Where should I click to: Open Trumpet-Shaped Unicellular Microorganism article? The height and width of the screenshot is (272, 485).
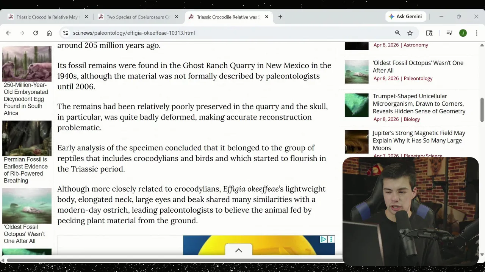[419, 104]
